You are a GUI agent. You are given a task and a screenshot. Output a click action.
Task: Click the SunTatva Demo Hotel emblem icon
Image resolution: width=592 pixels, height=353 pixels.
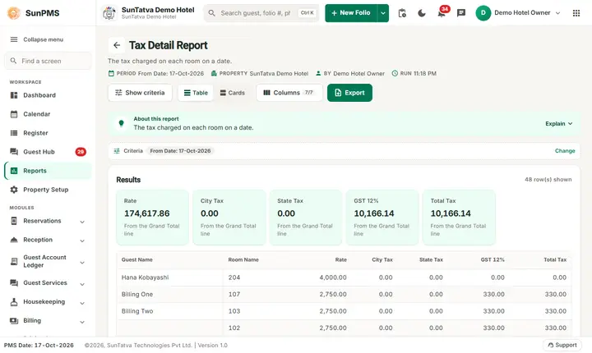[x=109, y=13]
